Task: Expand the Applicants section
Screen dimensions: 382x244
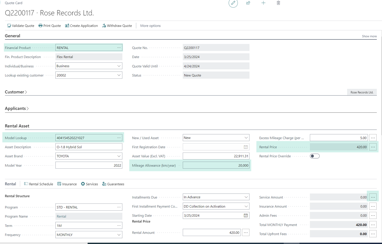Action: click(x=17, y=108)
